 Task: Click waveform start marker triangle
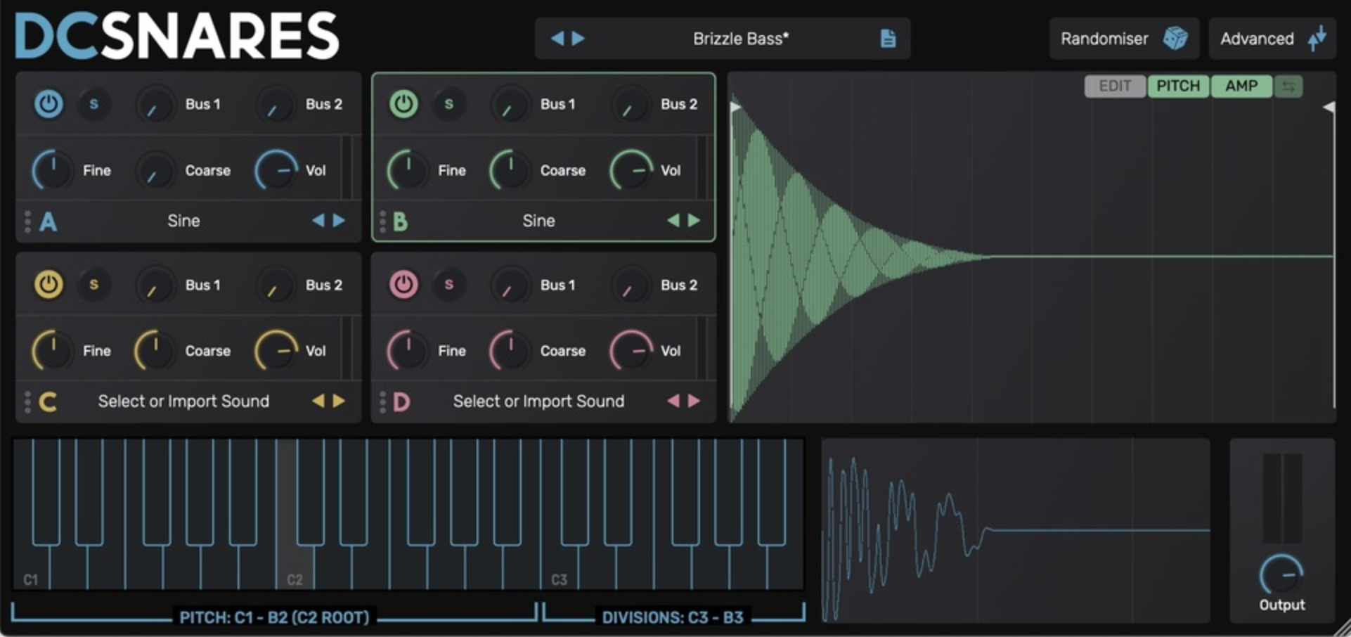click(735, 107)
